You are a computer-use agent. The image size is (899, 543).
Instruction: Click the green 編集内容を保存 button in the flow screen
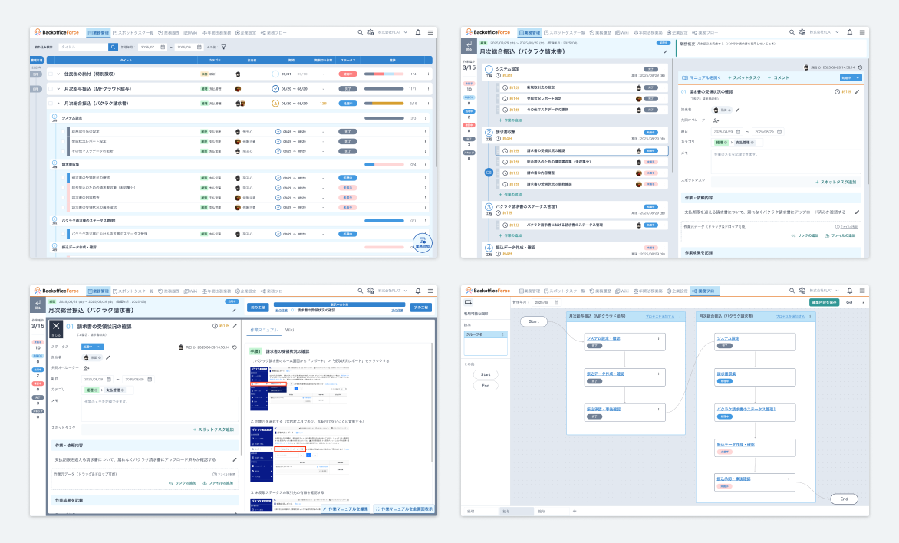click(x=825, y=302)
